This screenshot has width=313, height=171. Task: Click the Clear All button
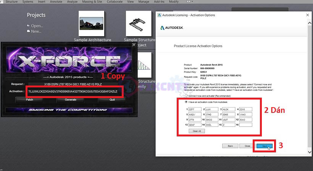point(197,131)
